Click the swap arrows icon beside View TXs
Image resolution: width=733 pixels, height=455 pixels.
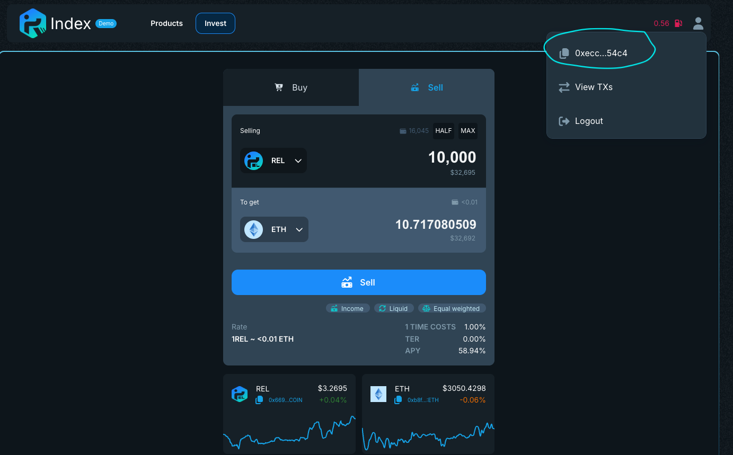click(563, 87)
